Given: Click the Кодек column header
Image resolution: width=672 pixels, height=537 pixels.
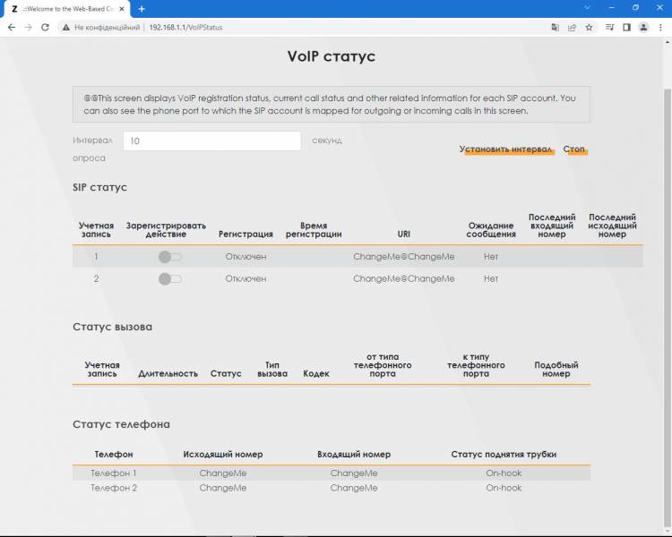Looking at the screenshot, I should tap(316, 373).
